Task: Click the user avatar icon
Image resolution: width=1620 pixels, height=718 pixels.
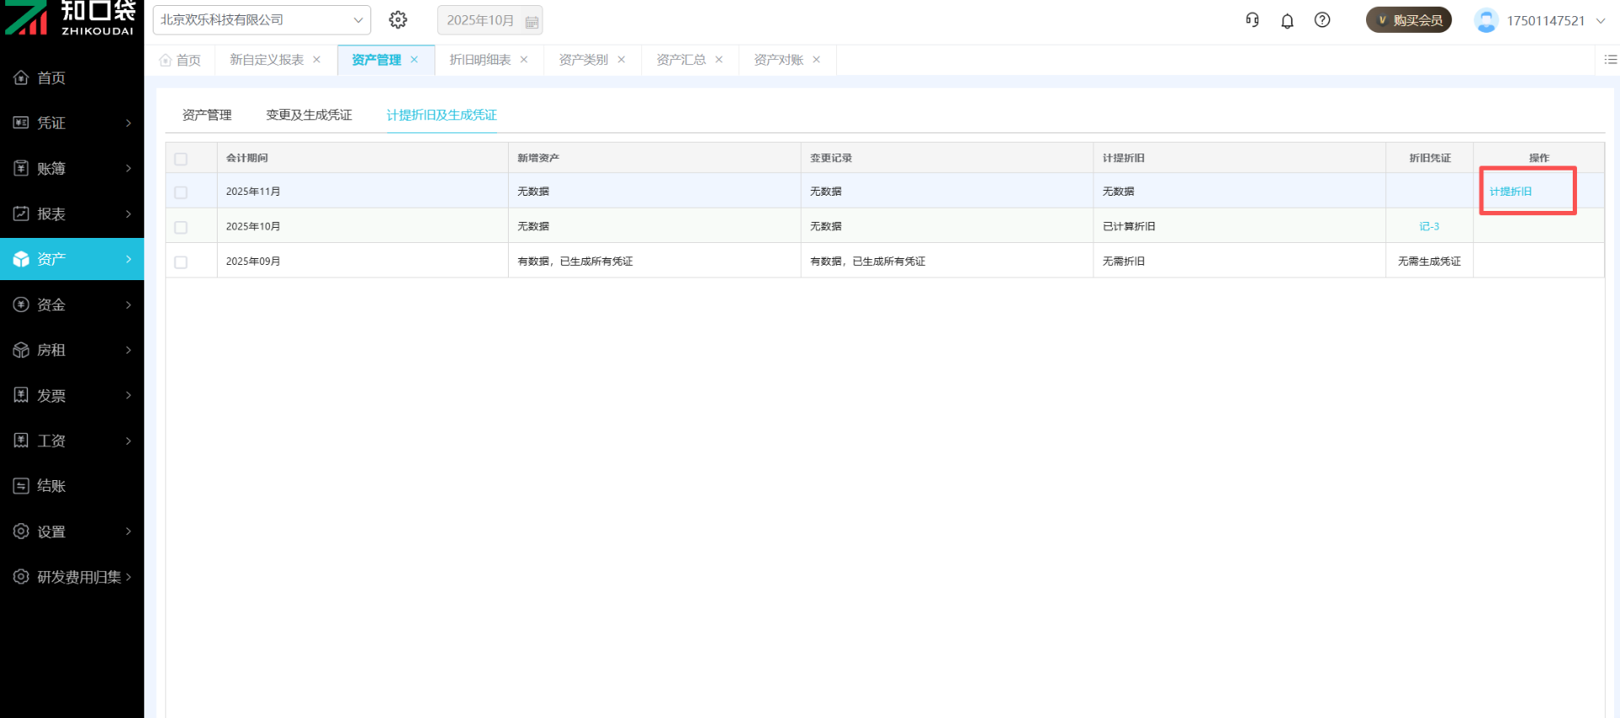Action: tap(1486, 20)
